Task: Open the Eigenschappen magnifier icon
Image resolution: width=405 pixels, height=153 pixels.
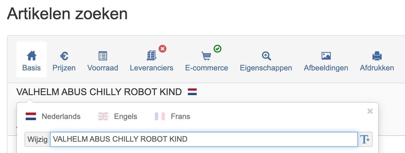Action: coord(266,56)
